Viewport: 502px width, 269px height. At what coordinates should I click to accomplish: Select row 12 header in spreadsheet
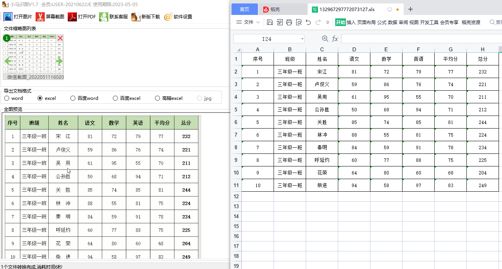[236, 196]
